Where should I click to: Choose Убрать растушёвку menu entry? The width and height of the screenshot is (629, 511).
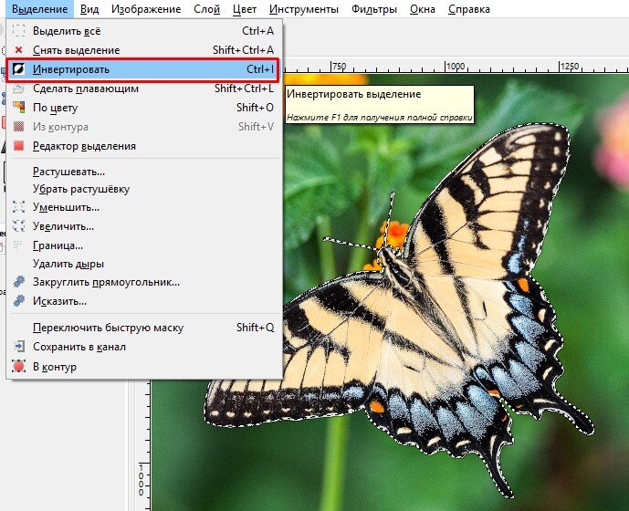tap(143, 189)
